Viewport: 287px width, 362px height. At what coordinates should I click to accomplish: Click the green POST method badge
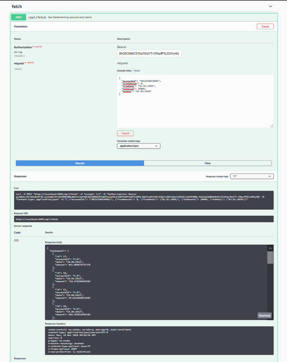18,17
